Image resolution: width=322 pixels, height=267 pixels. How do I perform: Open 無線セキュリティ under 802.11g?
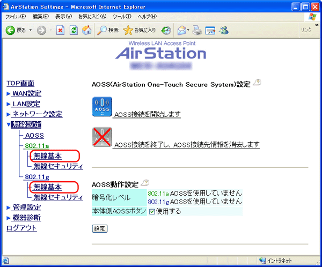[x=58, y=197]
